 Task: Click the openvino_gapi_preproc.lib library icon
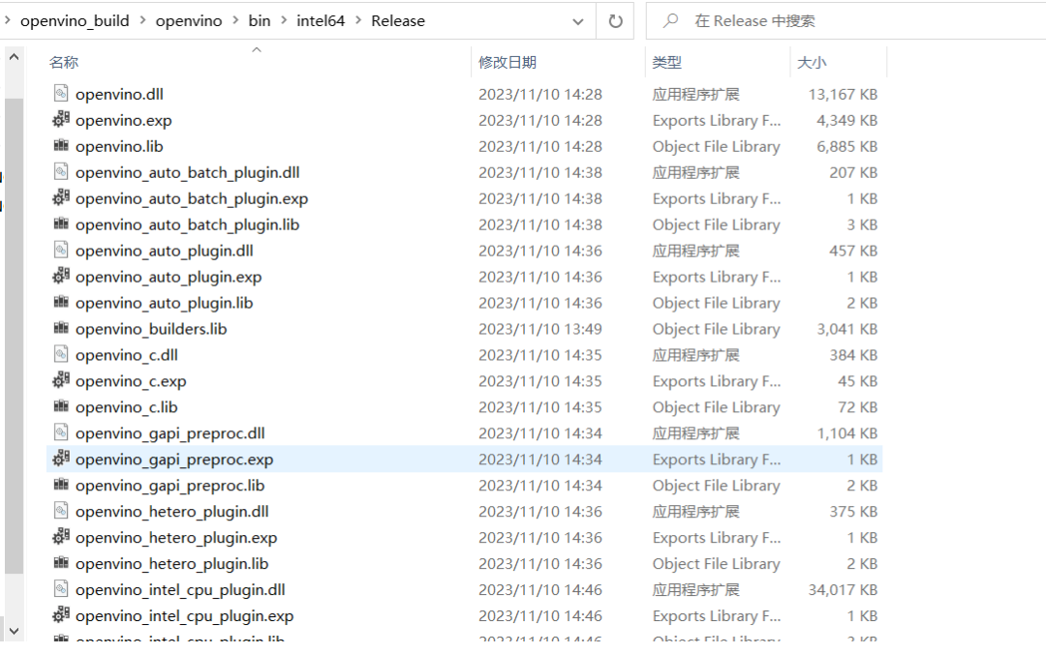[61, 484]
